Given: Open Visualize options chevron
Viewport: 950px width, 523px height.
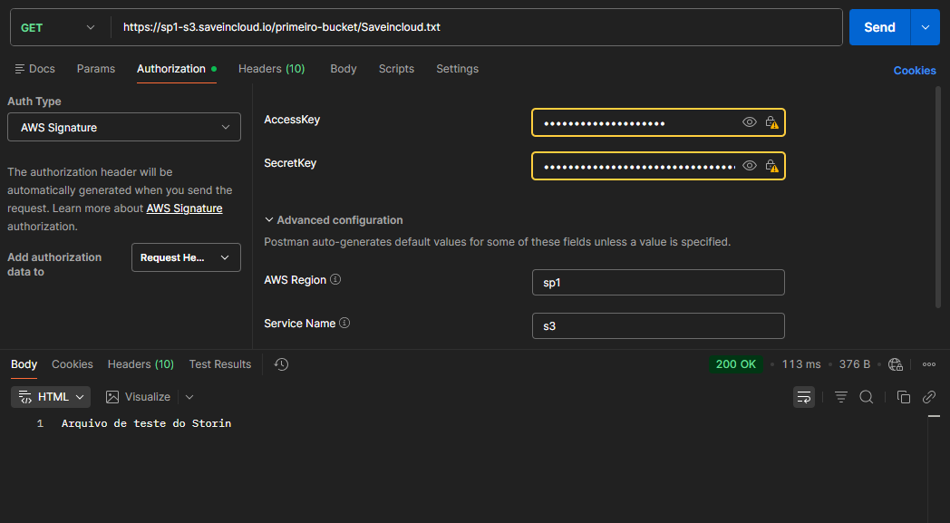Looking at the screenshot, I should click(189, 397).
